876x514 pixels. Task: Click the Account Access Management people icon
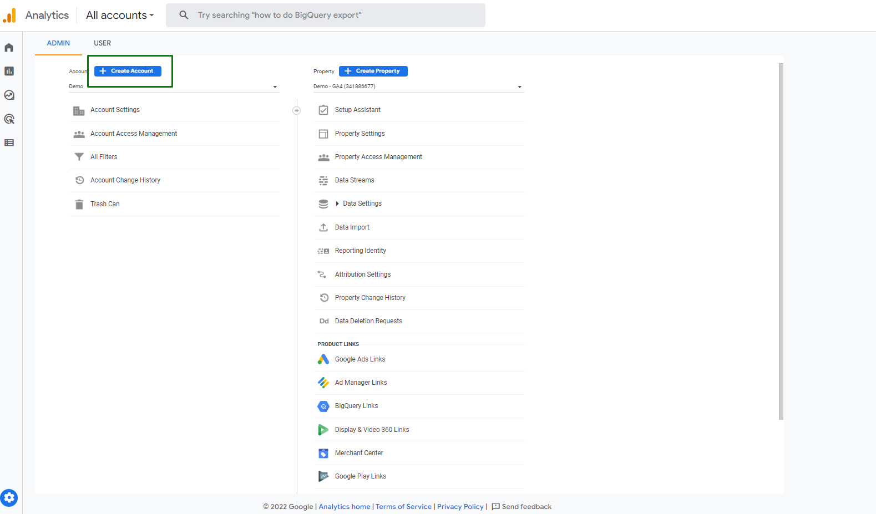point(79,134)
